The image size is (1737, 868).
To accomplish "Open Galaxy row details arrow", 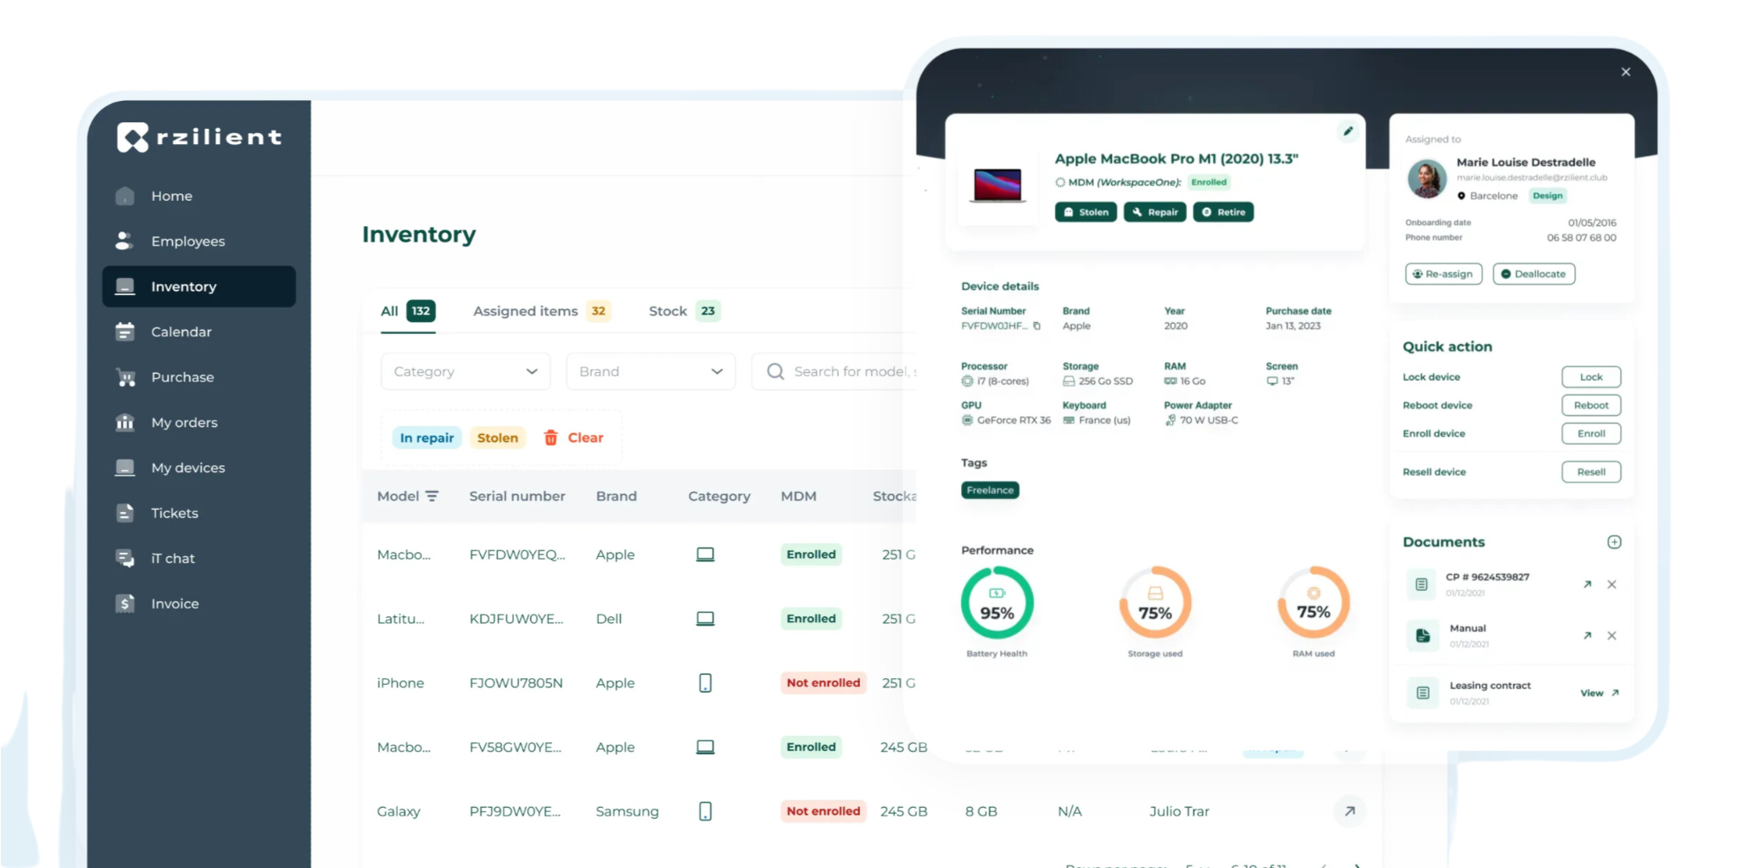I will click(1349, 811).
